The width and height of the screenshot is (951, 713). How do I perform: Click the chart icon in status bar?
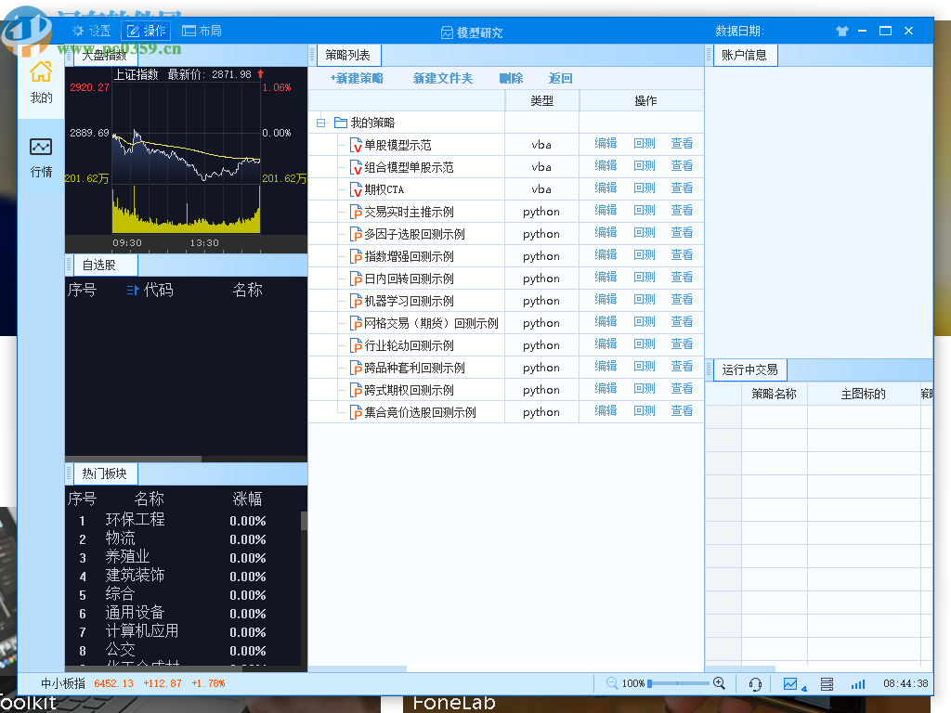(791, 684)
